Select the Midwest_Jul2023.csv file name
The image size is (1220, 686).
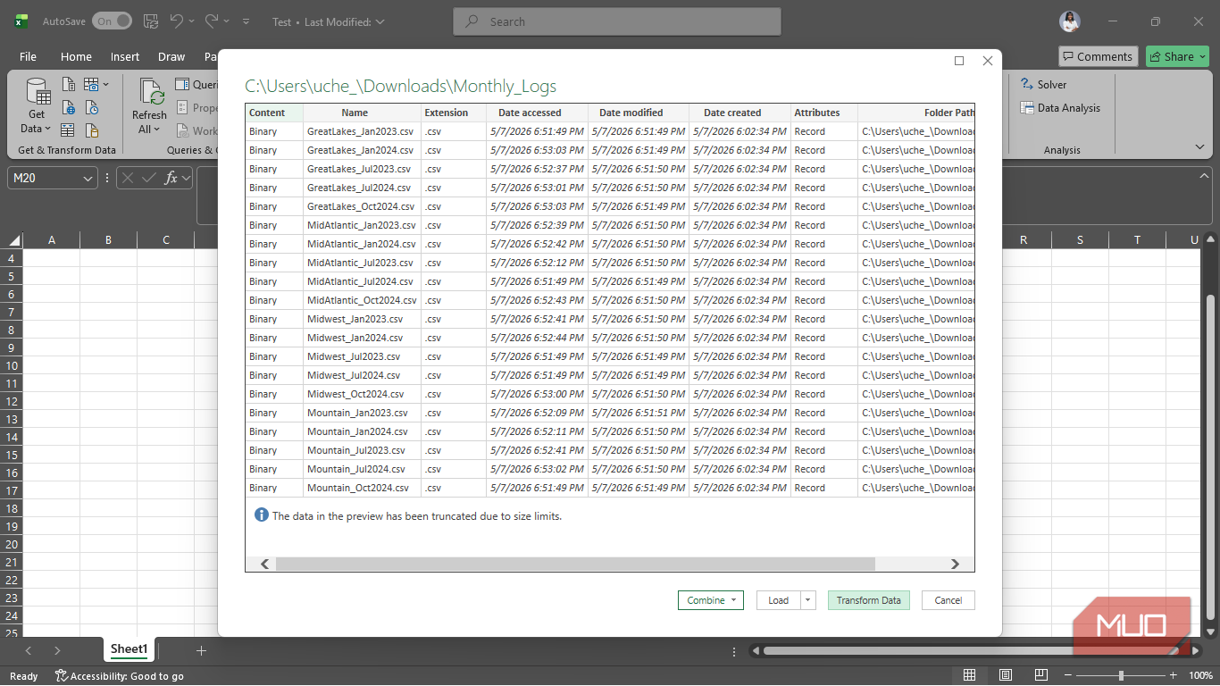[355, 356]
